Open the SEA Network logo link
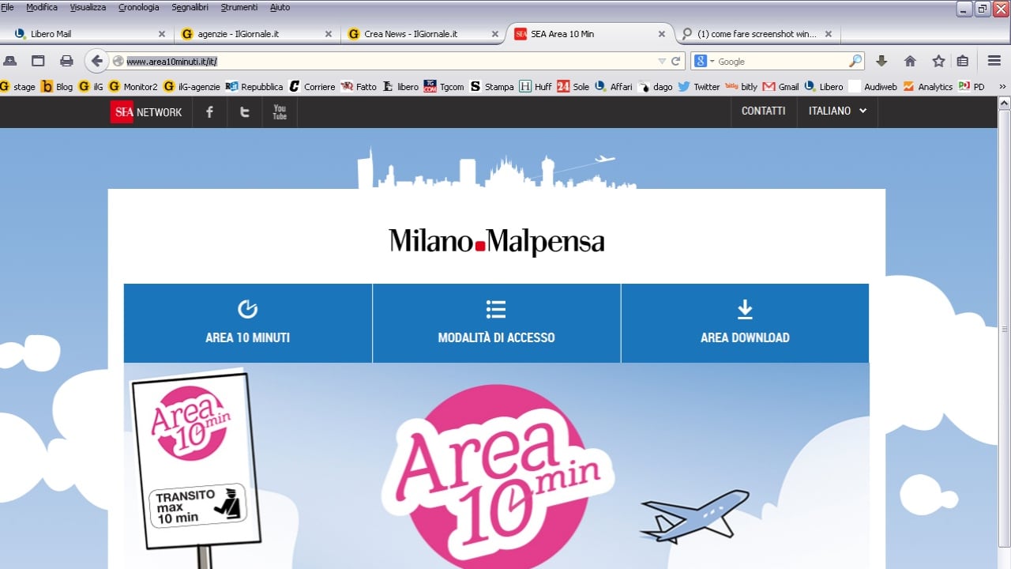Viewport: 1011px width, 569px height. (146, 112)
